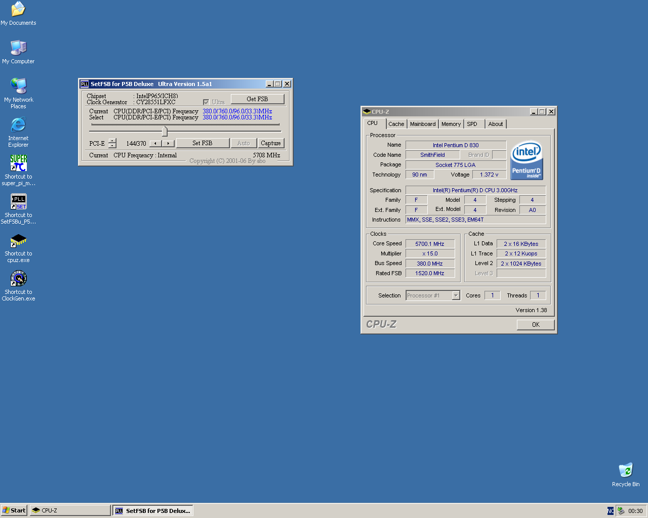Click the Rated FSB value 1520.0 MHz
Screen dimensions: 648x518
(x=430, y=273)
